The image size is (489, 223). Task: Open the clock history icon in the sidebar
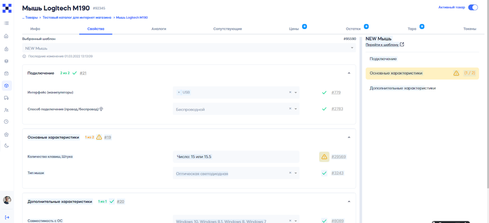click(x=6, y=121)
